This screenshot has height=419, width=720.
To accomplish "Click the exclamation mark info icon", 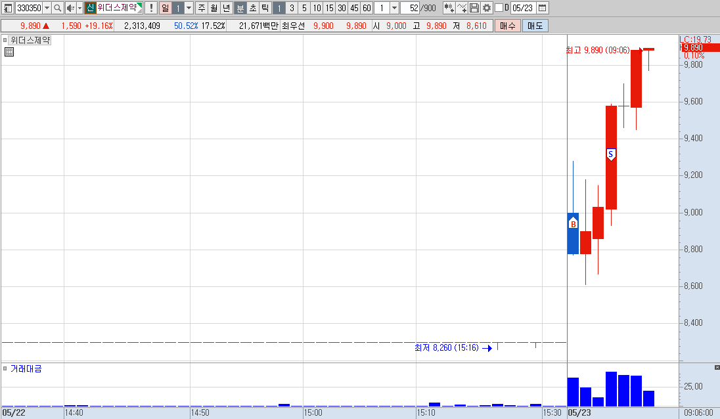I will pos(151,8).
